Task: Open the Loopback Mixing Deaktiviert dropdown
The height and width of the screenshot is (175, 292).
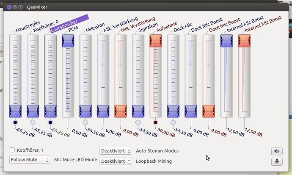Action: point(116,161)
